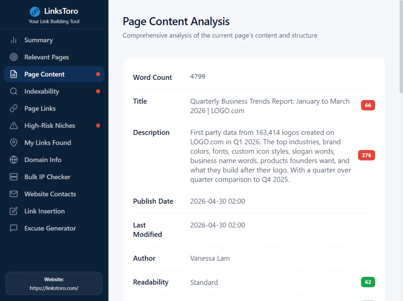Viewport: 403px width, 301px height.
Task: Click the red dot beside Page Content
Action: point(98,74)
